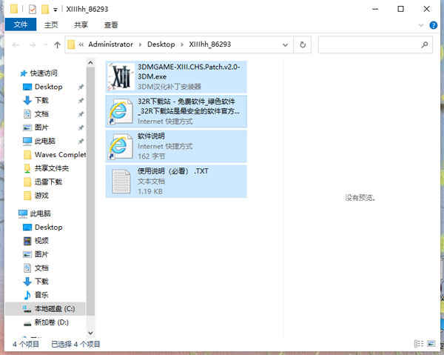Open the quick access toolbar customize dropdown

55,10
